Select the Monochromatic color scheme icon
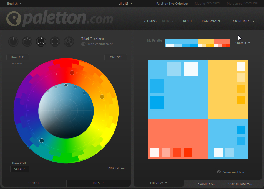The image size is (264, 189). coord(13,42)
